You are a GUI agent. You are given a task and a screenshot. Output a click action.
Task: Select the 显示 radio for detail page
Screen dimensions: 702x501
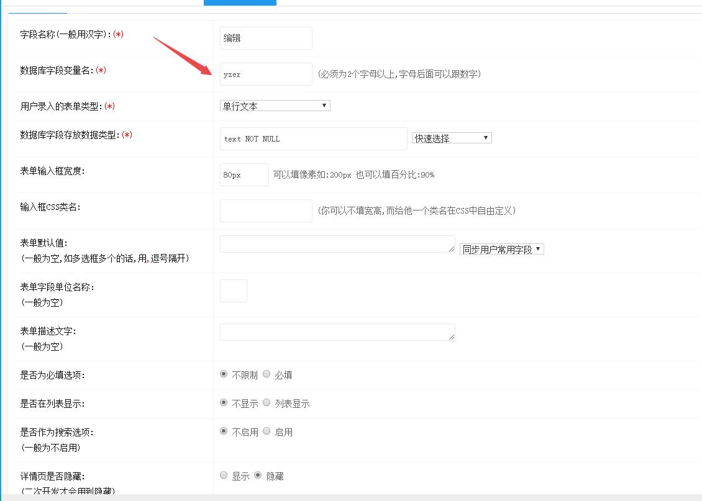point(224,476)
